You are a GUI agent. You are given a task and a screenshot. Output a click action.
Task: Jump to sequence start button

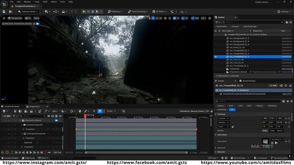click(x=16, y=153)
